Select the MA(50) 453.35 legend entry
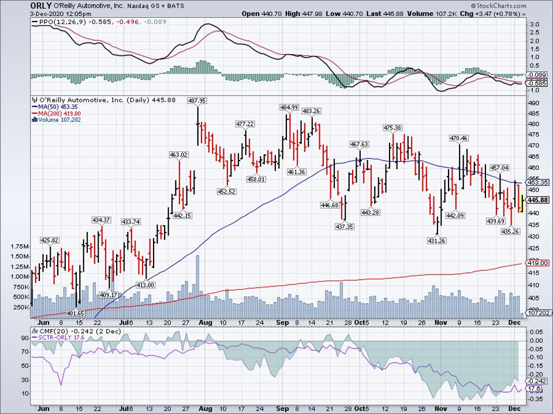Image resolution: width=553 pixels, height=414 pixels. pos(58,107)
